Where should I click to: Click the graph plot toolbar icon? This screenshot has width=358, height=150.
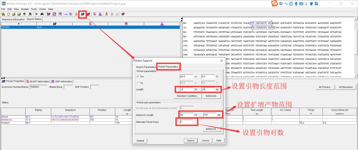click(x=54, y=14)
